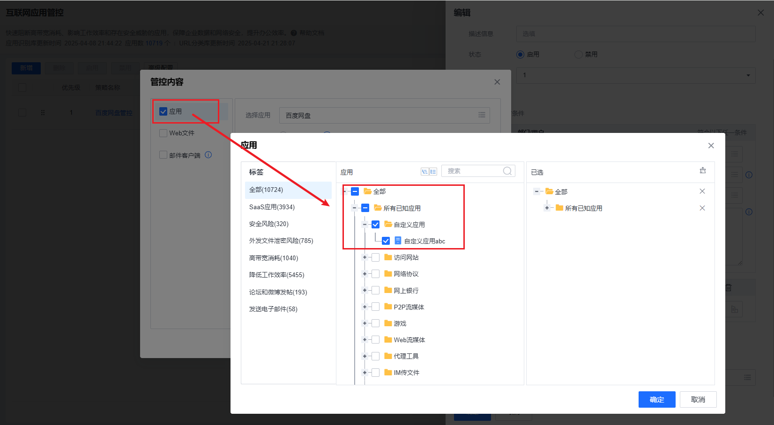Expand 所有已知应用 in the selected panel
Viewport: 774px width, 425px height.
point(547,208)
